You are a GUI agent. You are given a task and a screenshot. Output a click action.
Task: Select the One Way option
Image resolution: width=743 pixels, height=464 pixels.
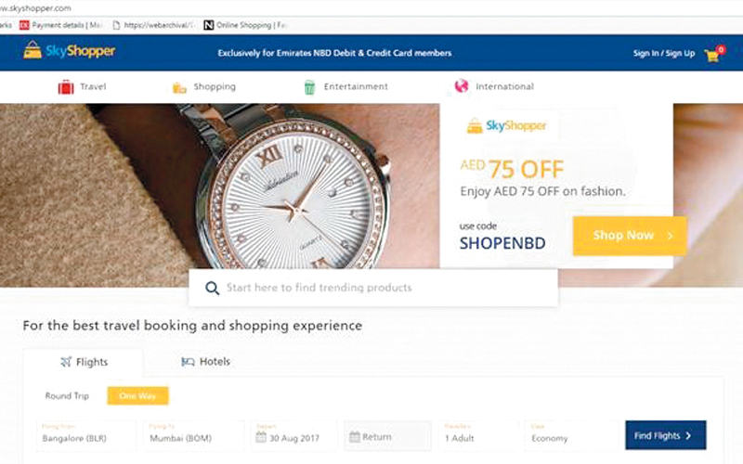click(x=137, y=396)
